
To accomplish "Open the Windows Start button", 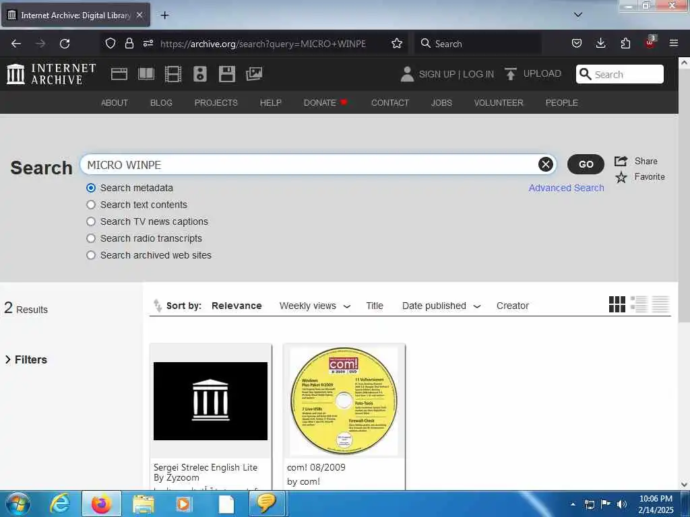I will 18,504.
